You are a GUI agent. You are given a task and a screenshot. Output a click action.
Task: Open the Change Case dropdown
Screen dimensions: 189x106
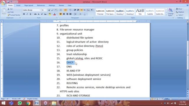(x=45, y=14)
